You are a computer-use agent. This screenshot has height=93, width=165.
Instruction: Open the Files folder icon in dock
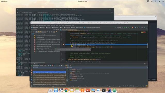51,90
